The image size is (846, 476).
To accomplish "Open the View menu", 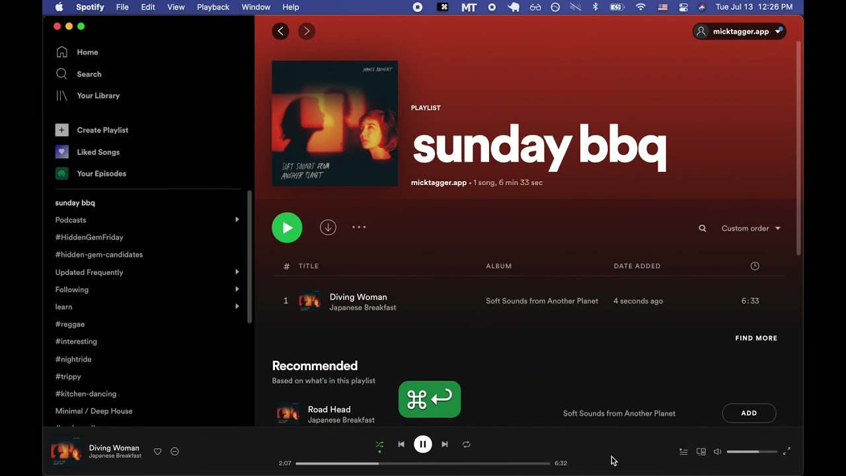I will (176, 7).
